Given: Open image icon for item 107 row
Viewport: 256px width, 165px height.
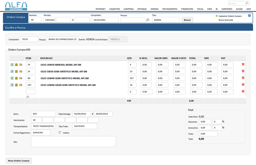Looking at the screenshot, I should (12, 85).
